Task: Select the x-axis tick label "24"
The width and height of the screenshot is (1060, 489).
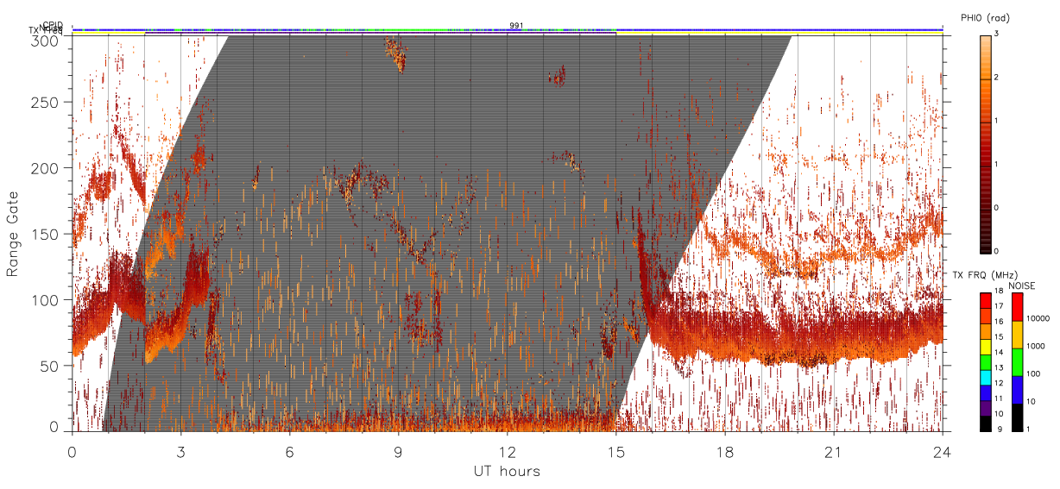Action: (942, 451)
